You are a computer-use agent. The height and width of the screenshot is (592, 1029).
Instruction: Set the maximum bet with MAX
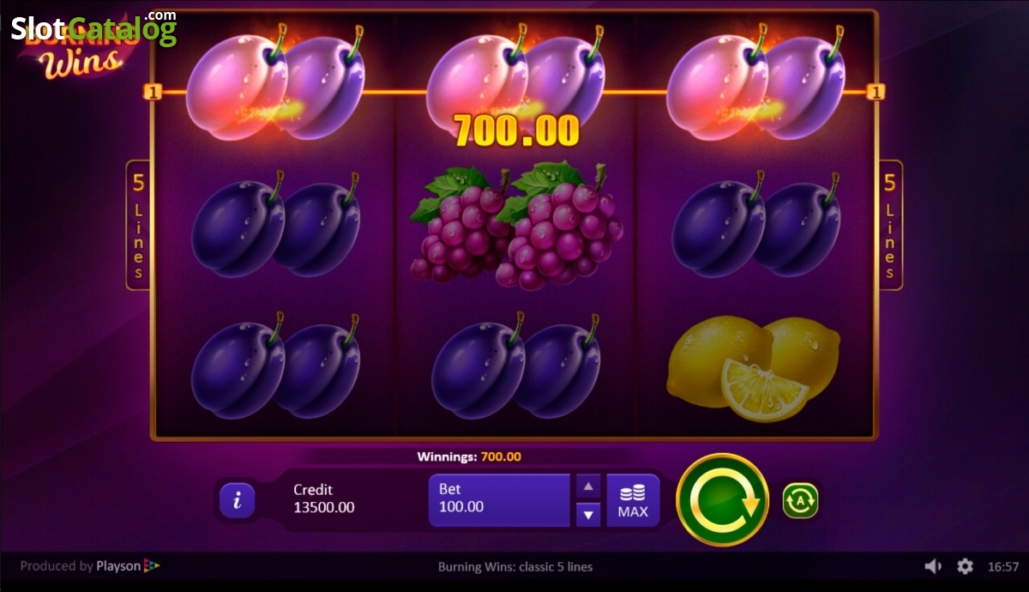pos(633,500)
